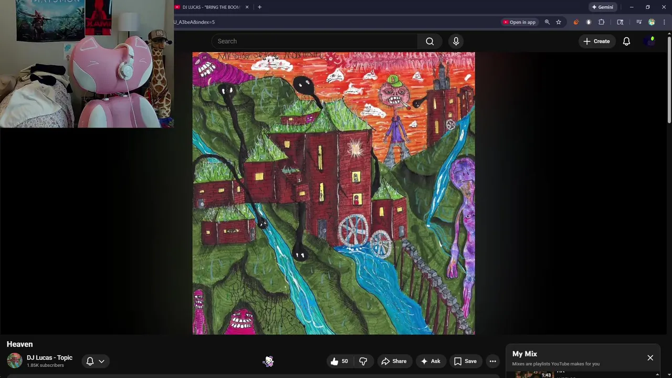Screen dimensions: 672x378
Task: Focus the YouTube Search field
Action: [314, 41]
